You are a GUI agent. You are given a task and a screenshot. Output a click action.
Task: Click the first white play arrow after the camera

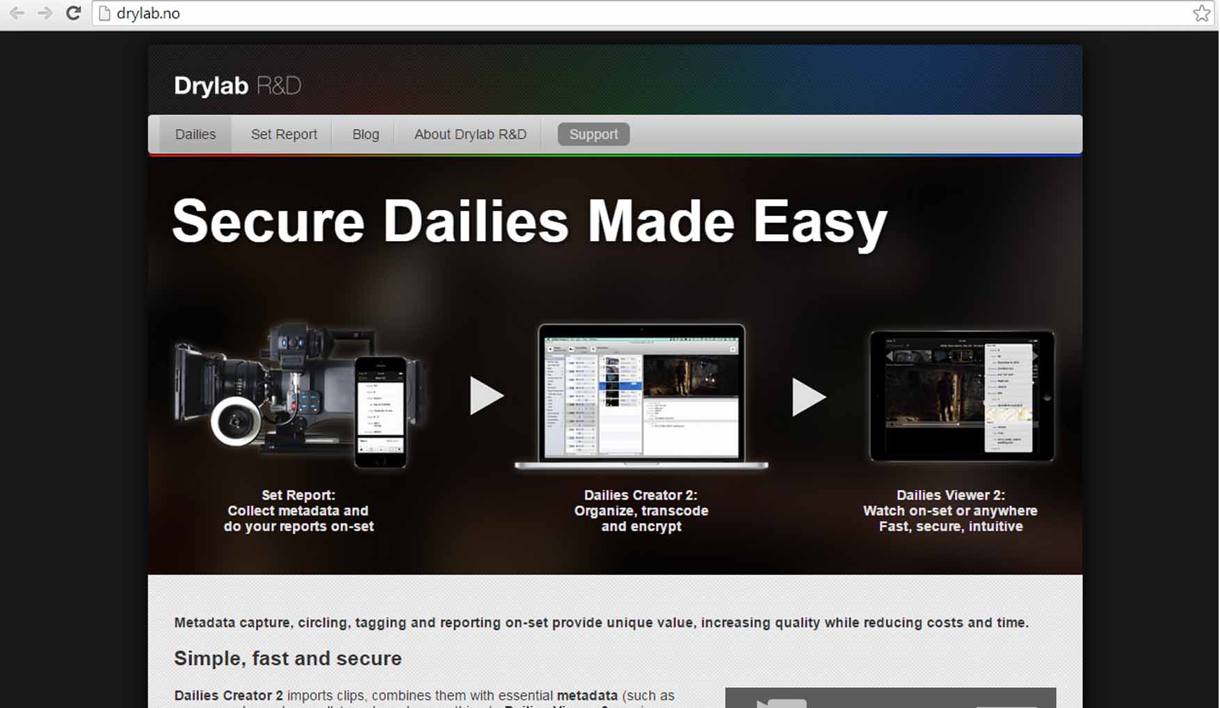pos(485,396)
